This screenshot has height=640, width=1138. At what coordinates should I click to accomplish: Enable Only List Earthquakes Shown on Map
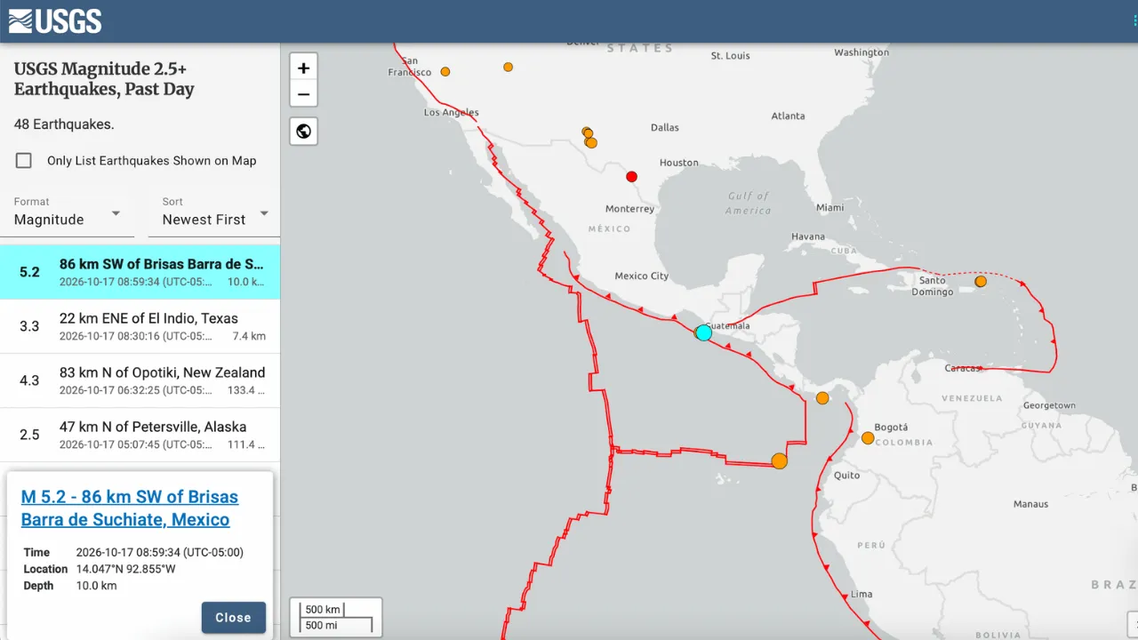click(24, 161)
